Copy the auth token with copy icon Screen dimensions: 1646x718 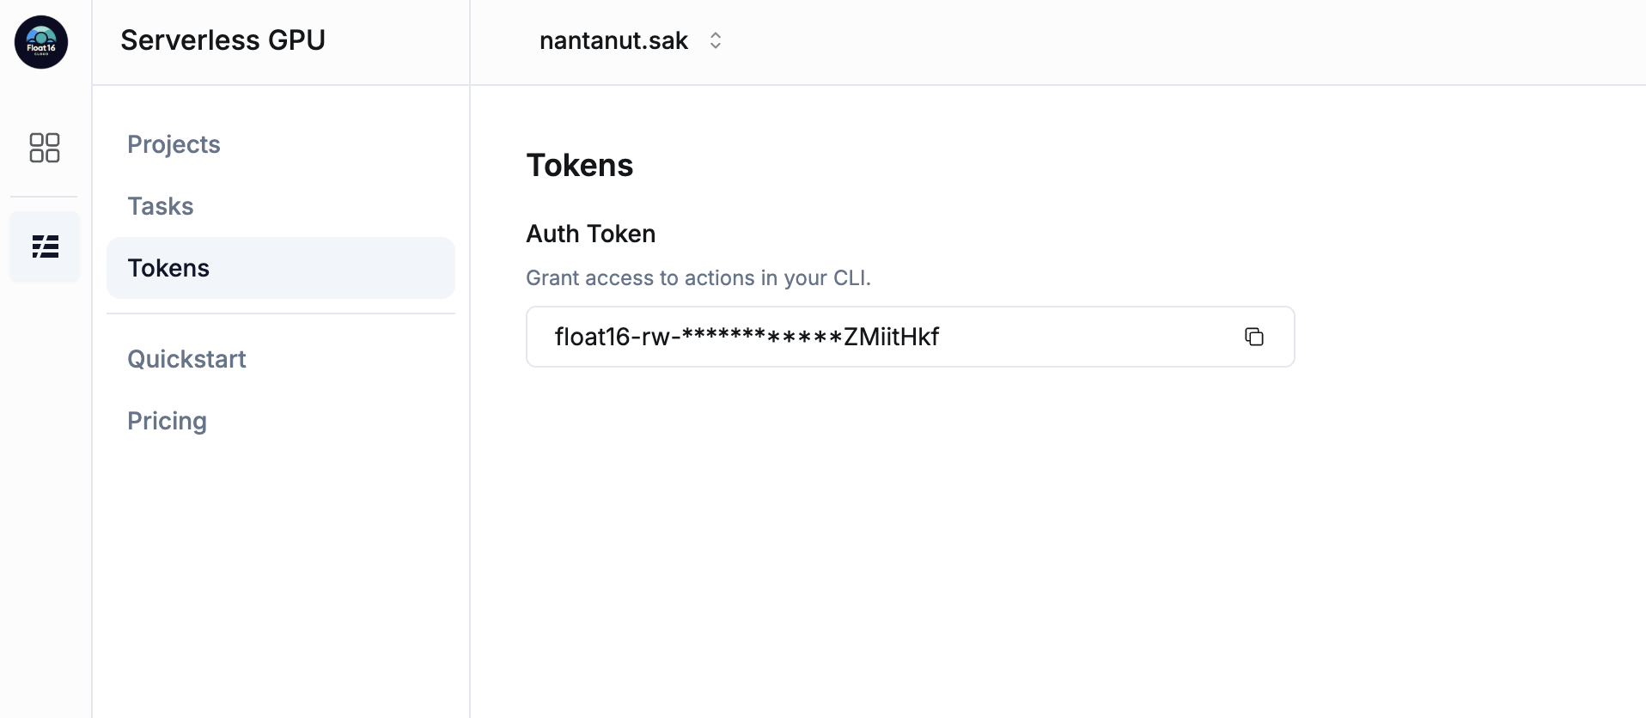tap(1253, 337)
